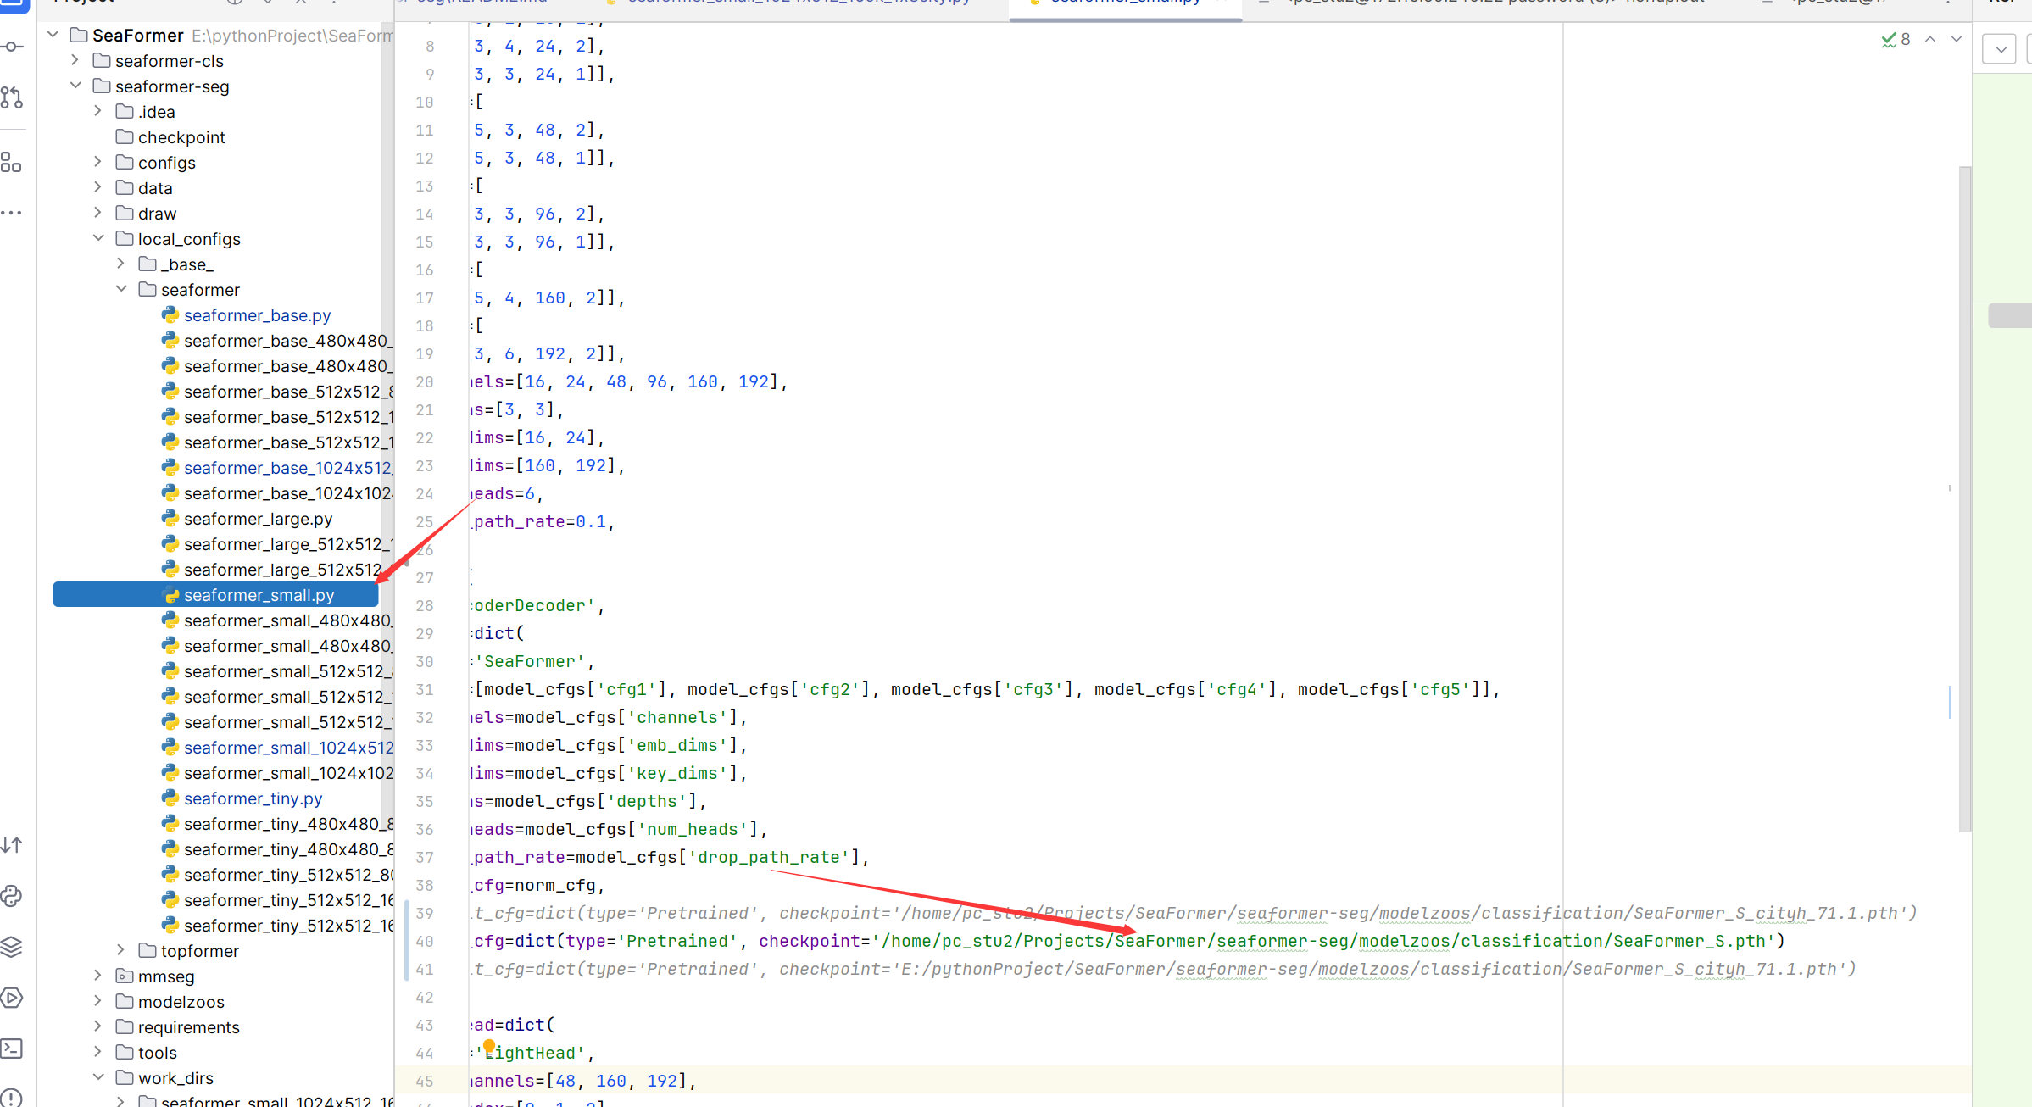The width and height of the screenshot is (2032, 1107).
Task: Click the editor vertical scrollbar thumb
Action: (x=1964, y=500)
